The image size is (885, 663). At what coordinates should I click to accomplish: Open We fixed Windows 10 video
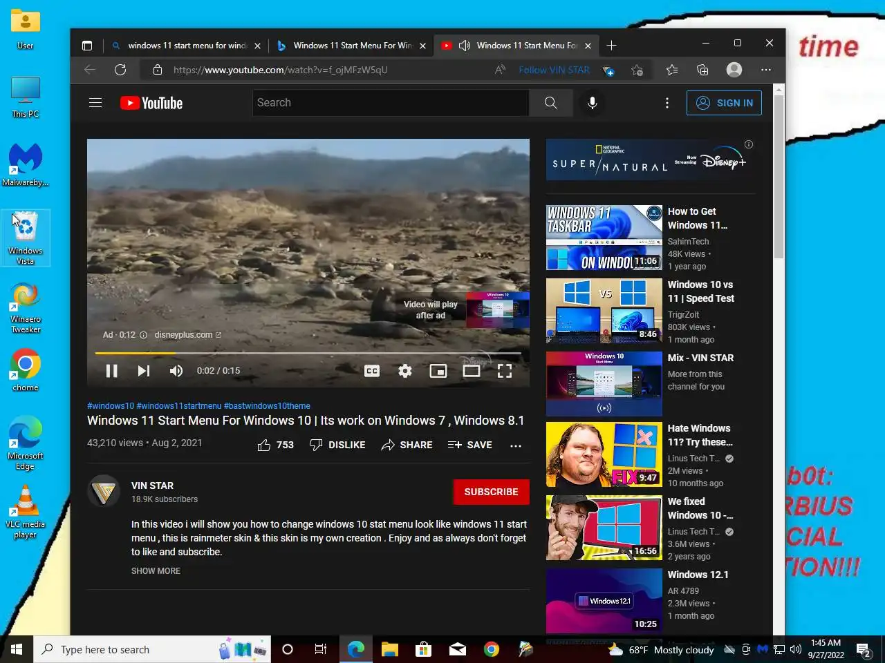point(604,528)
